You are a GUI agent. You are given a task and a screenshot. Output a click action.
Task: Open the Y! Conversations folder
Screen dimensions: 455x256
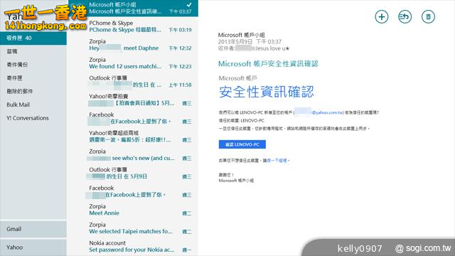(33, 118)
